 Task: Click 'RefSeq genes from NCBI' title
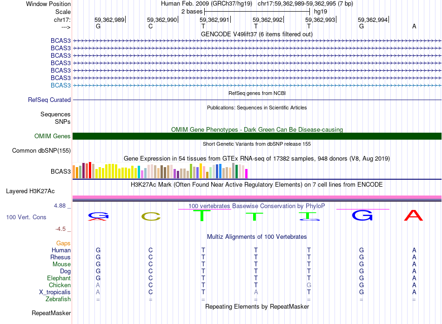[x=257, y=93]
